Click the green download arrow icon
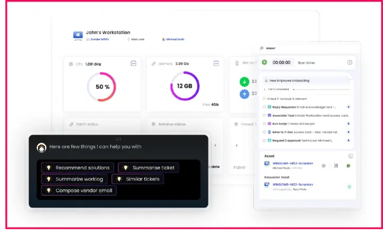This screenshot has width=383, height=237. tap(244, 82)
